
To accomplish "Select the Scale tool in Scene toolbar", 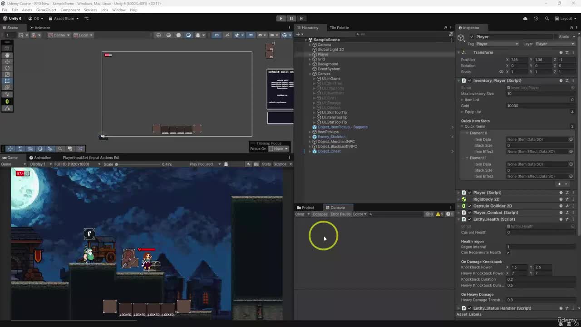I will click(x=7, y=74).
